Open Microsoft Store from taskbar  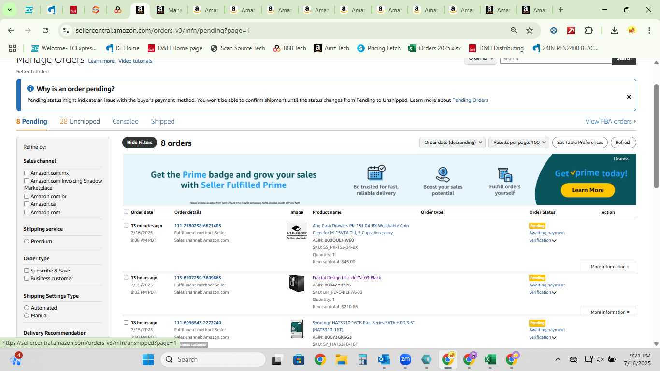[299, 359]
